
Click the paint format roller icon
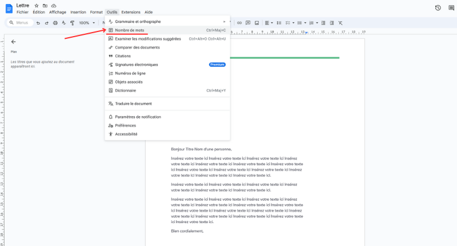(73, 23)
